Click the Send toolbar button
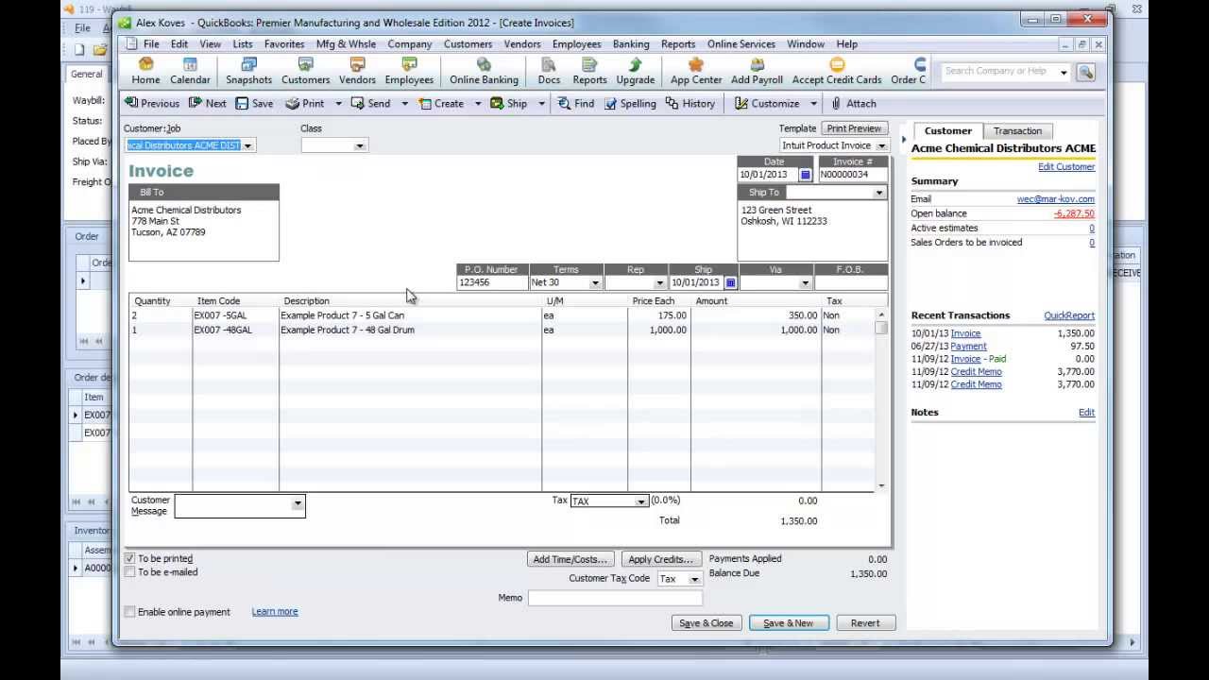Image resolution: width=1209 pixels, height=680 pixels. tap(370, 104)
